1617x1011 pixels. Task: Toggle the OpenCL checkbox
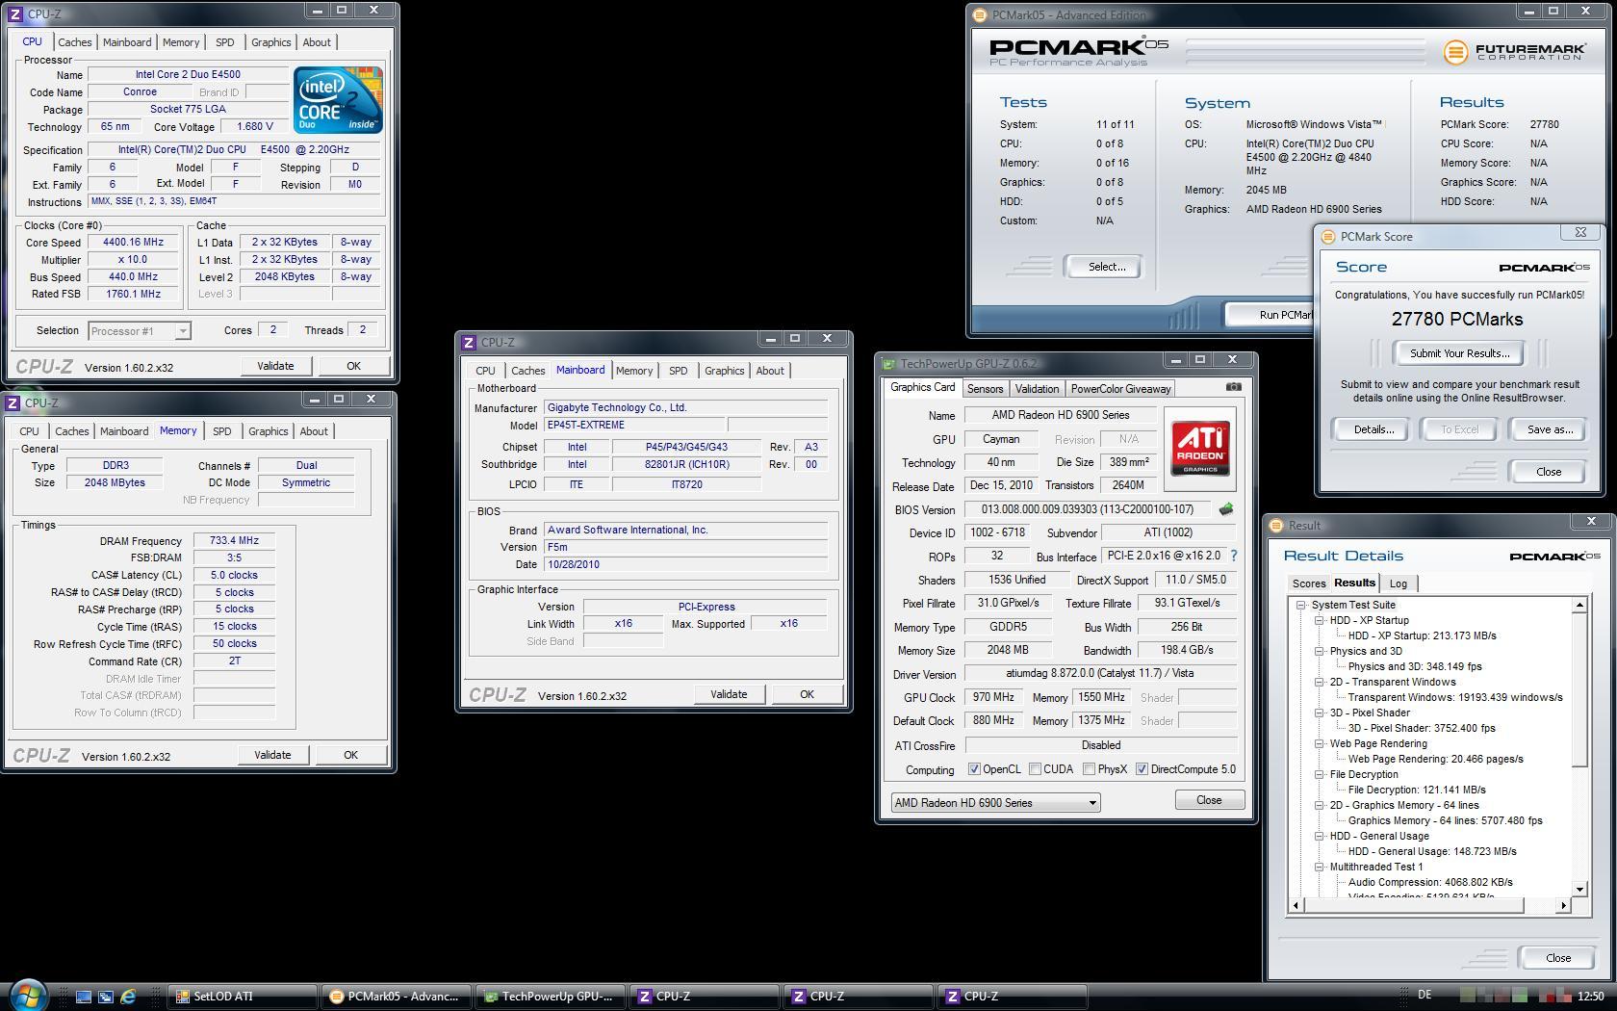(974, 769)
